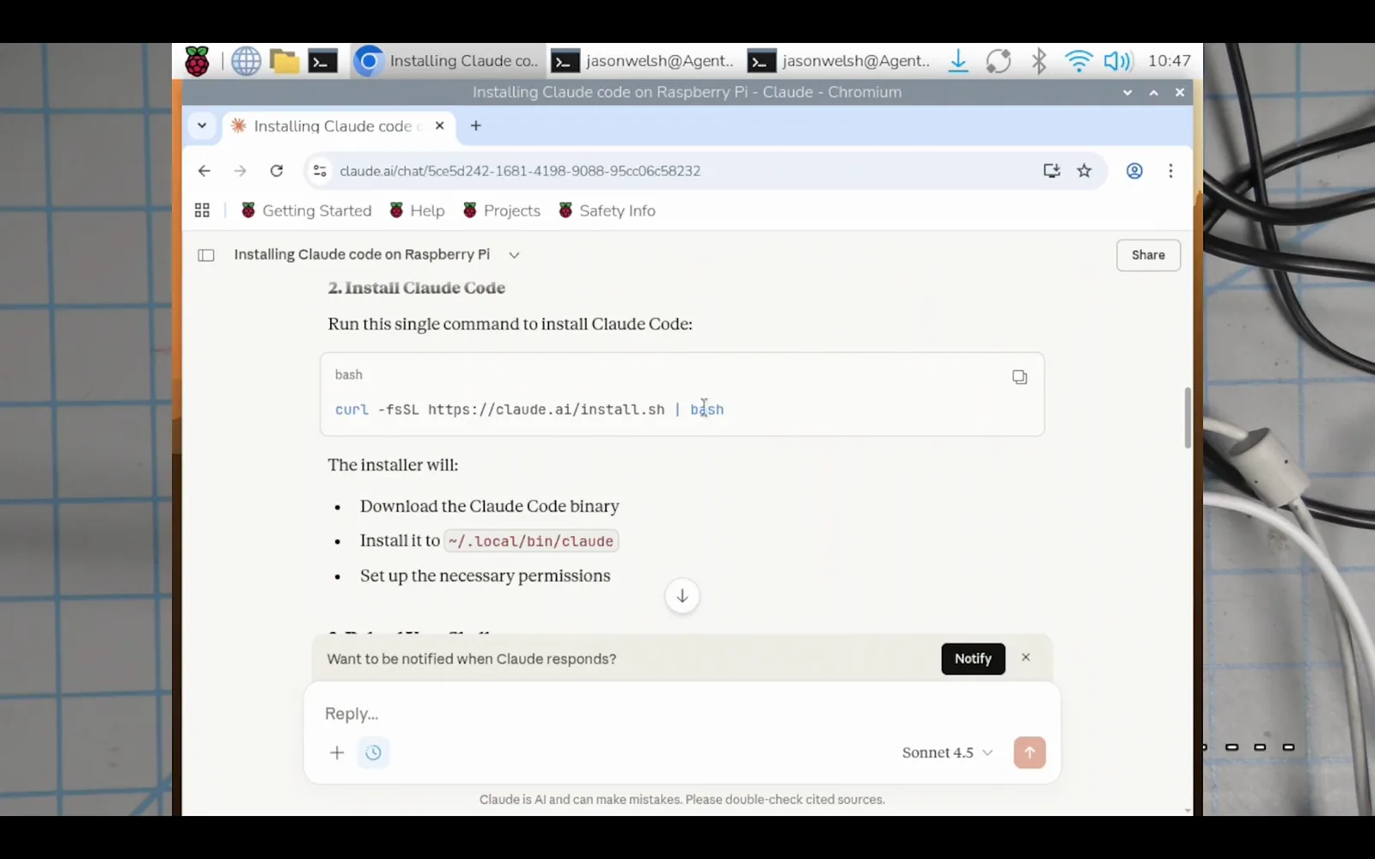
Task: Reload the current page
Action: pyautogui.click(x=277, y=171)
